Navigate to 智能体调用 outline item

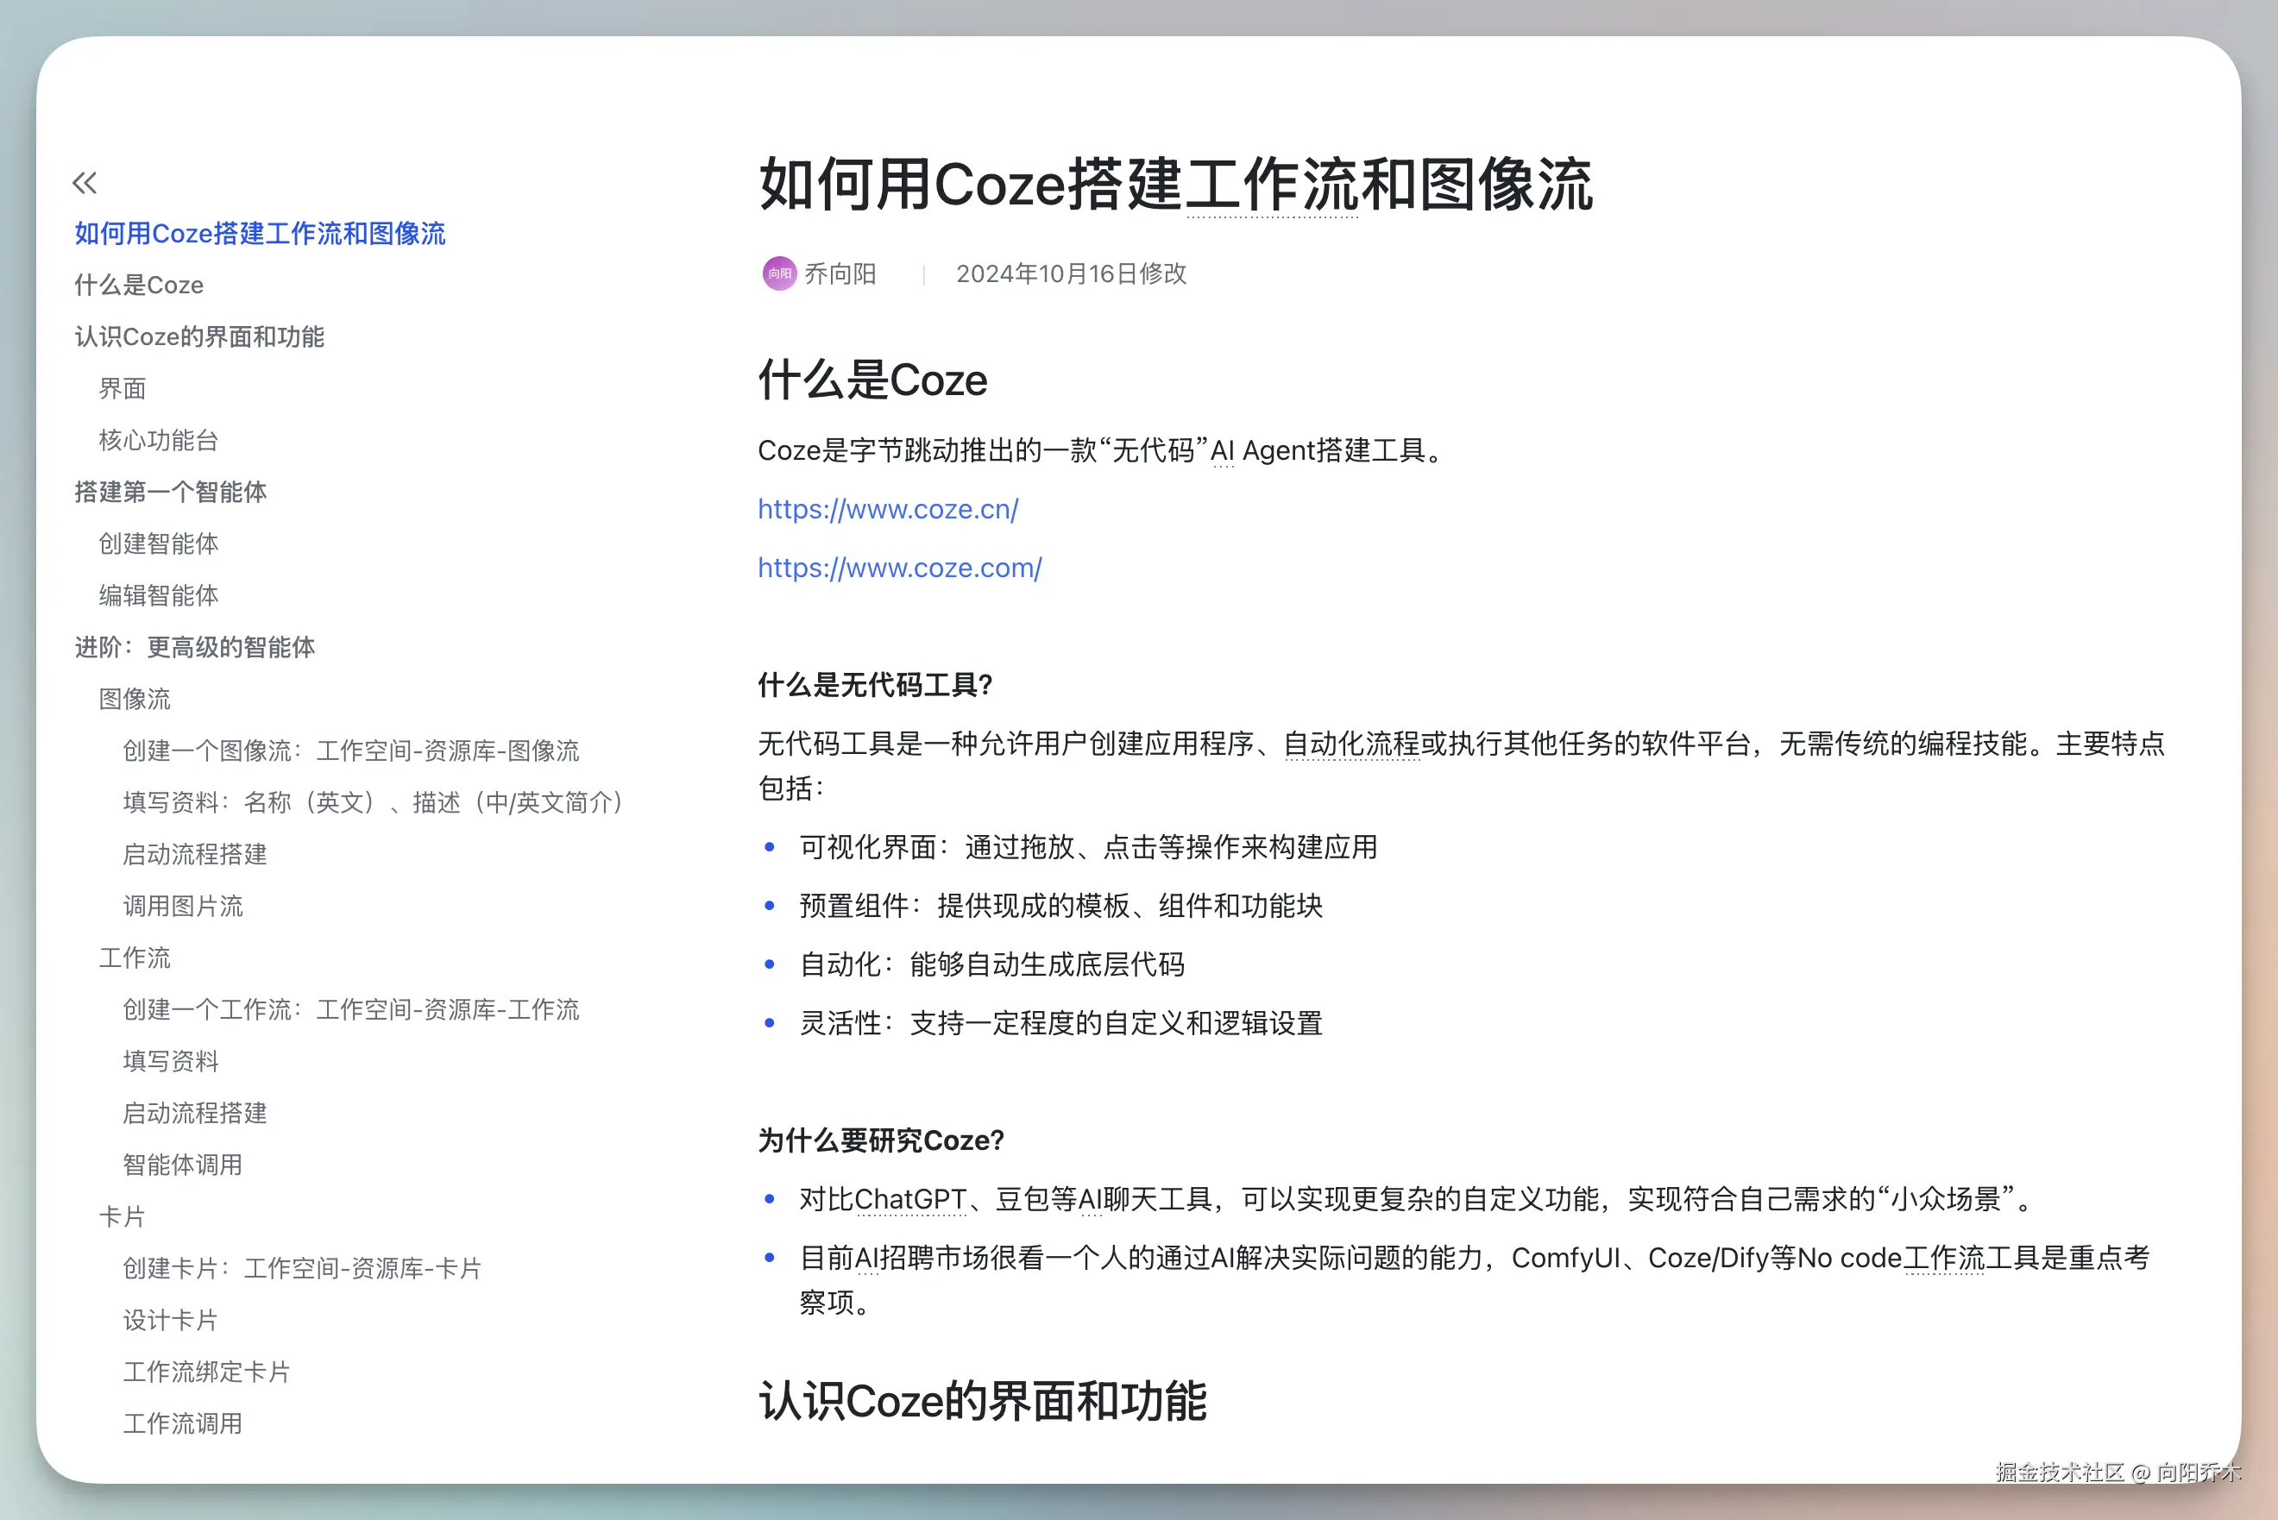182,1165
